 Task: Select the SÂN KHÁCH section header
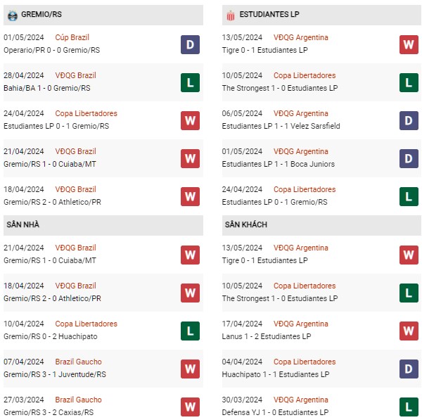coord(321,225)
